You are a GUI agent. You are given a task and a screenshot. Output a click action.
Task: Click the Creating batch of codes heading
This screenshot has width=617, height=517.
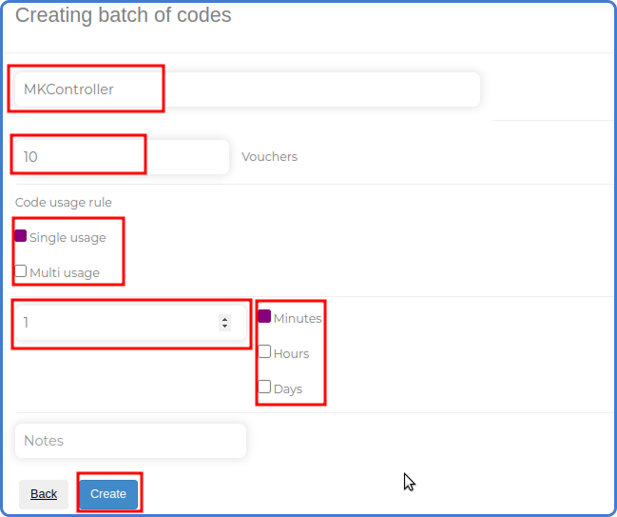[x=124, y=15]
